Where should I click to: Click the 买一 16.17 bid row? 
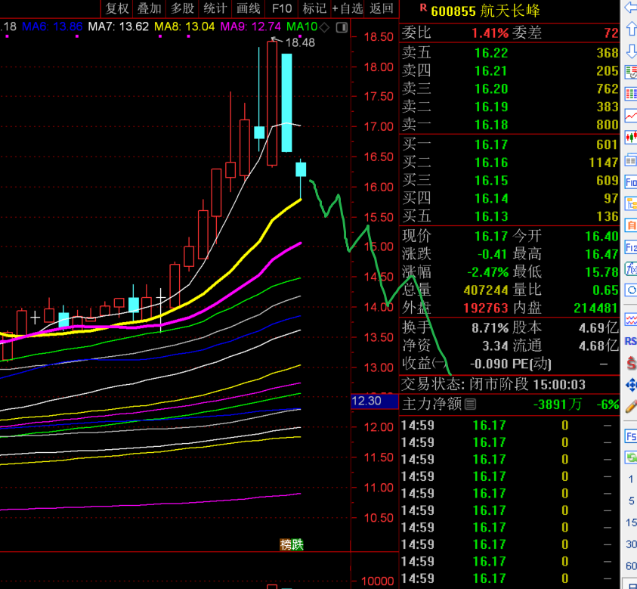[x=510, y=144]
